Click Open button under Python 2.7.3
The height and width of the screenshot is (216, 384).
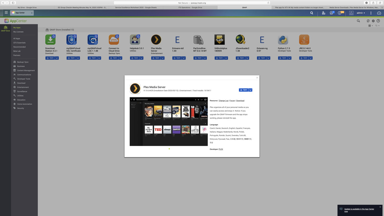coord(283,58)
